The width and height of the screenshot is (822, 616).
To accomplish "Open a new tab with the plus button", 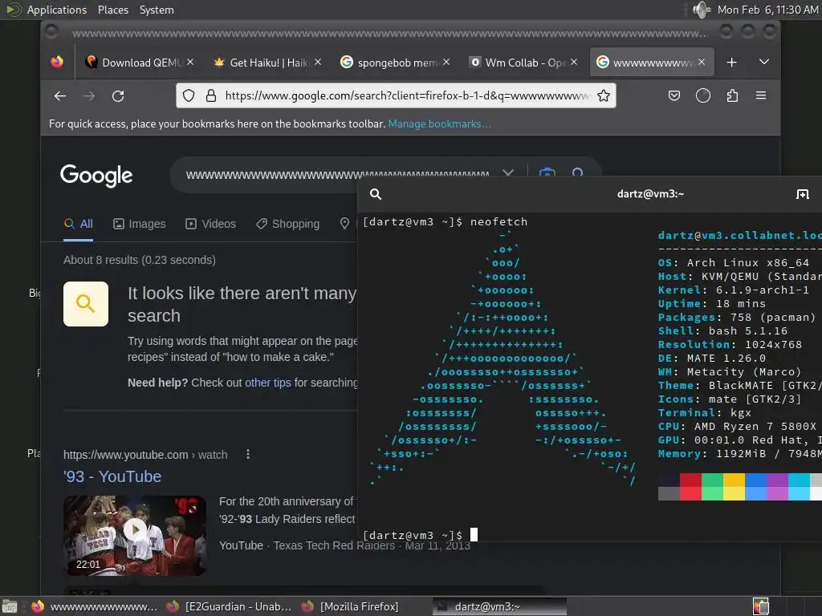I will coord(732,63).
